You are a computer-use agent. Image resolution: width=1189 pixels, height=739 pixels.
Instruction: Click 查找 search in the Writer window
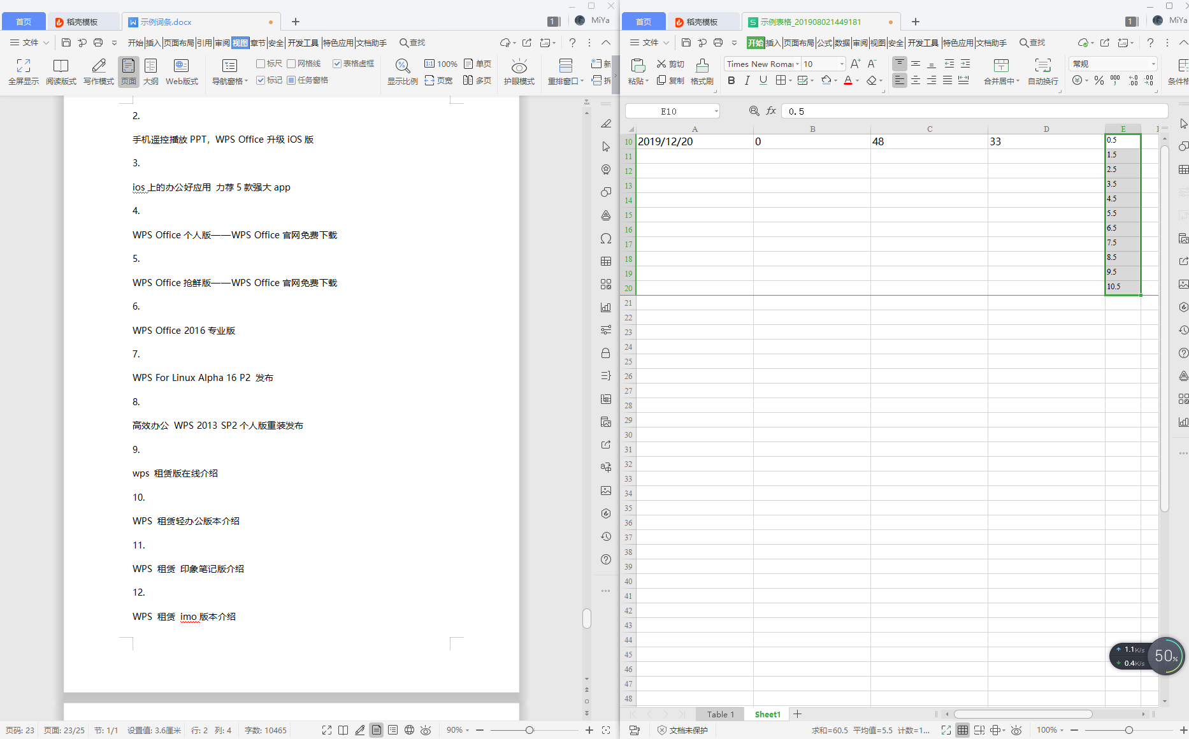(412, 43)
